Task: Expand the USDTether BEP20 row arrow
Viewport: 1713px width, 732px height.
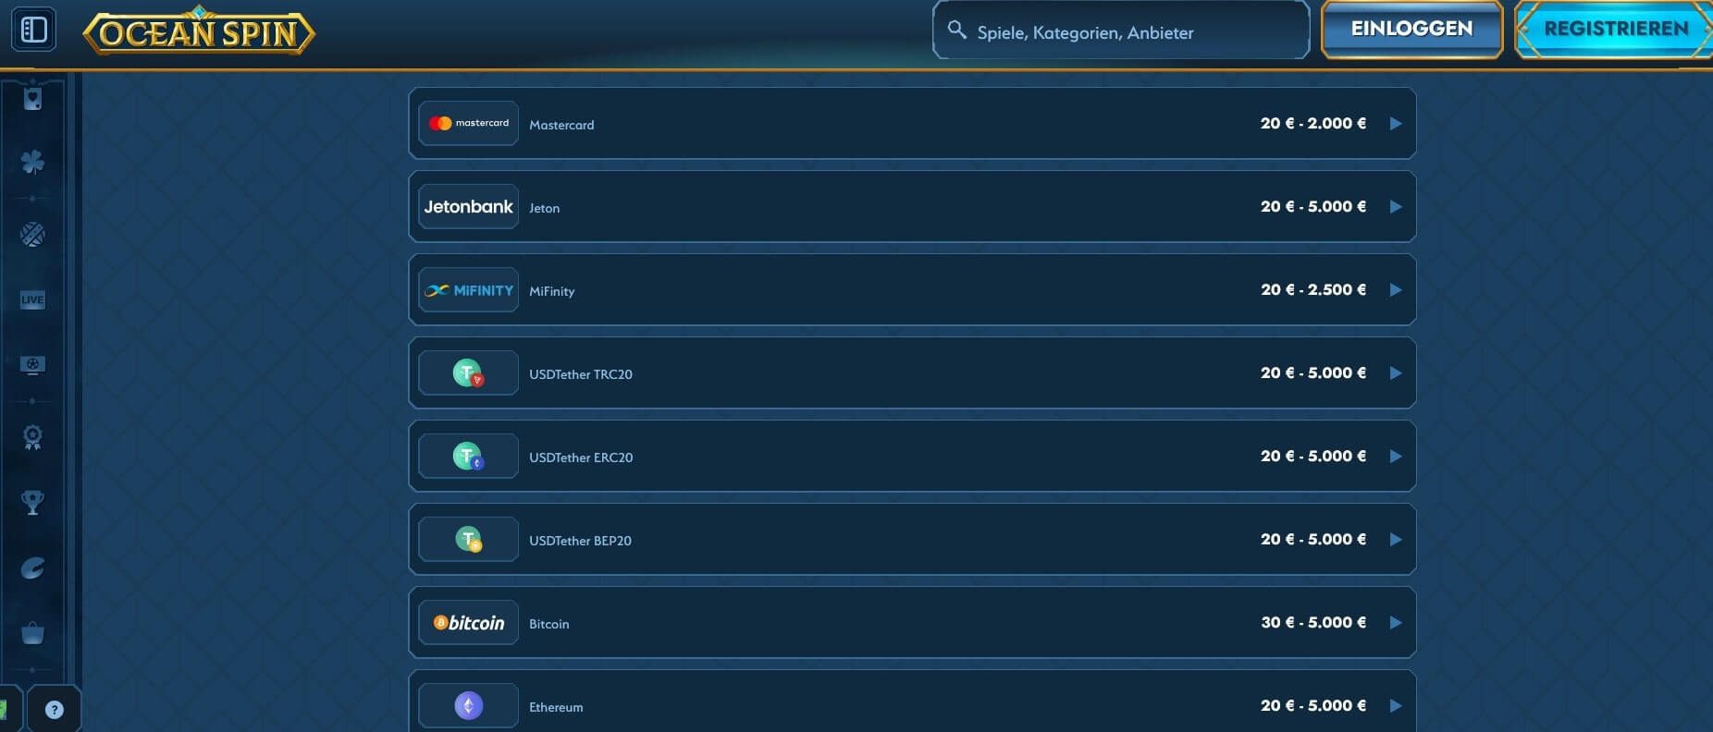Action: (x=1396, y=539)
